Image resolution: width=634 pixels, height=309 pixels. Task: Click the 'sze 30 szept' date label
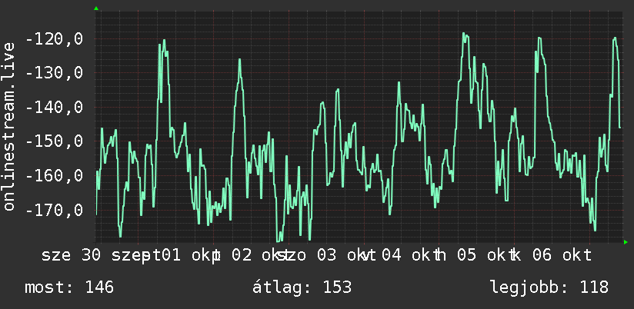coord(101,256)
